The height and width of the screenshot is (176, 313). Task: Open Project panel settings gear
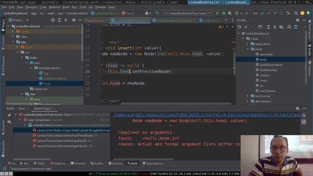[x=74, y=20]
